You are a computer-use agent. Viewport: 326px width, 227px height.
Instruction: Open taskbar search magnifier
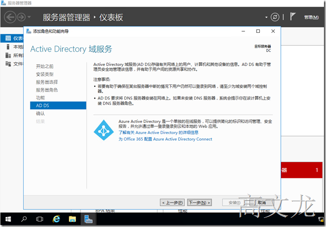pyautogui.click(x=24, y=219)
